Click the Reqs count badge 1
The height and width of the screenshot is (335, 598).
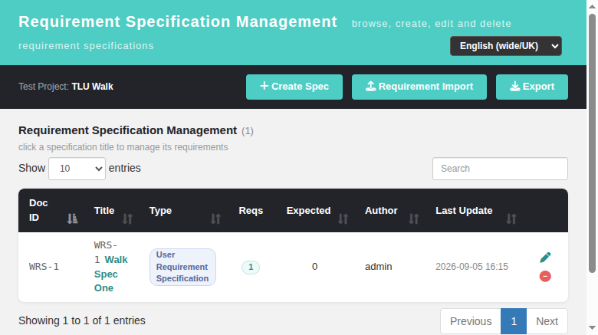pyautogui.click(x=251, y=267)
